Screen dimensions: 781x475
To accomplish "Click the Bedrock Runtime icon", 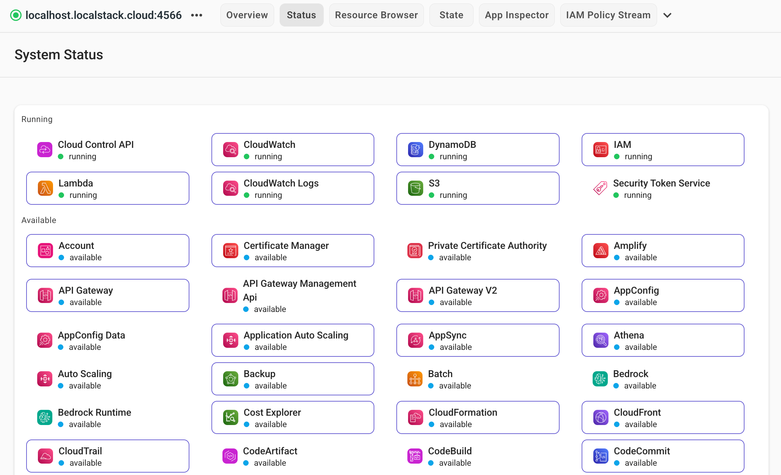I will click(45, 417).
